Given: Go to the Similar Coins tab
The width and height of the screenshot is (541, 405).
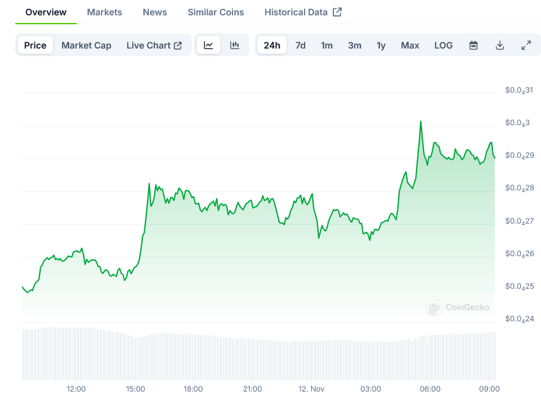Looking at the screenshot, I should [215, 12].
